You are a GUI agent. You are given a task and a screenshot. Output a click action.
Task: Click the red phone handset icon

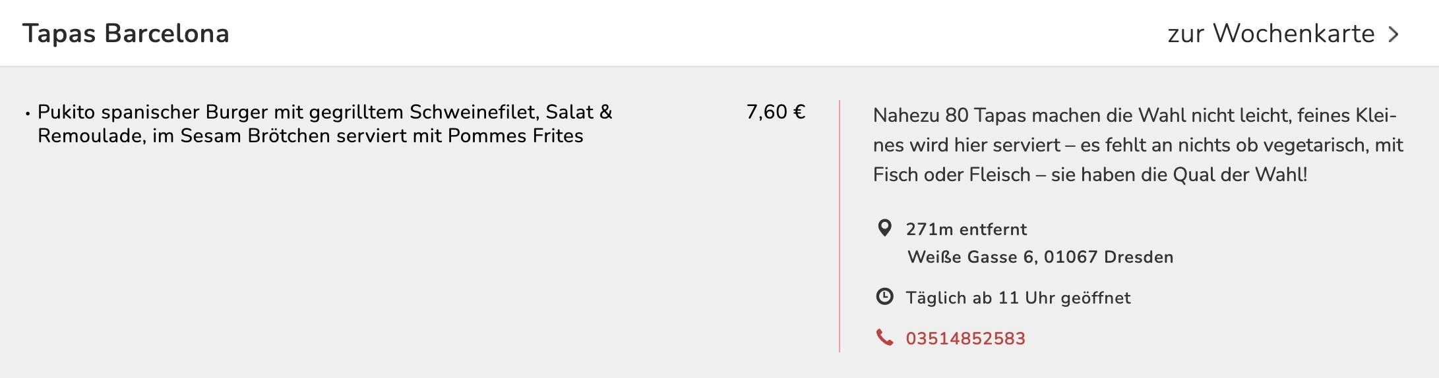pyautogui.click(x=884, y=337)
